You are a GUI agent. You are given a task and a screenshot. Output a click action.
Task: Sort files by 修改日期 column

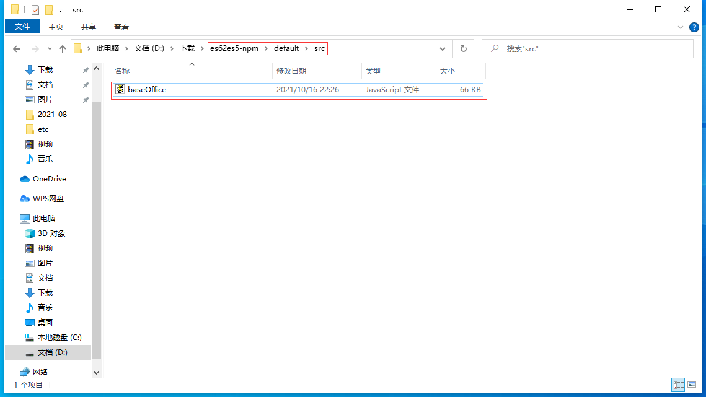pos(291,71)
